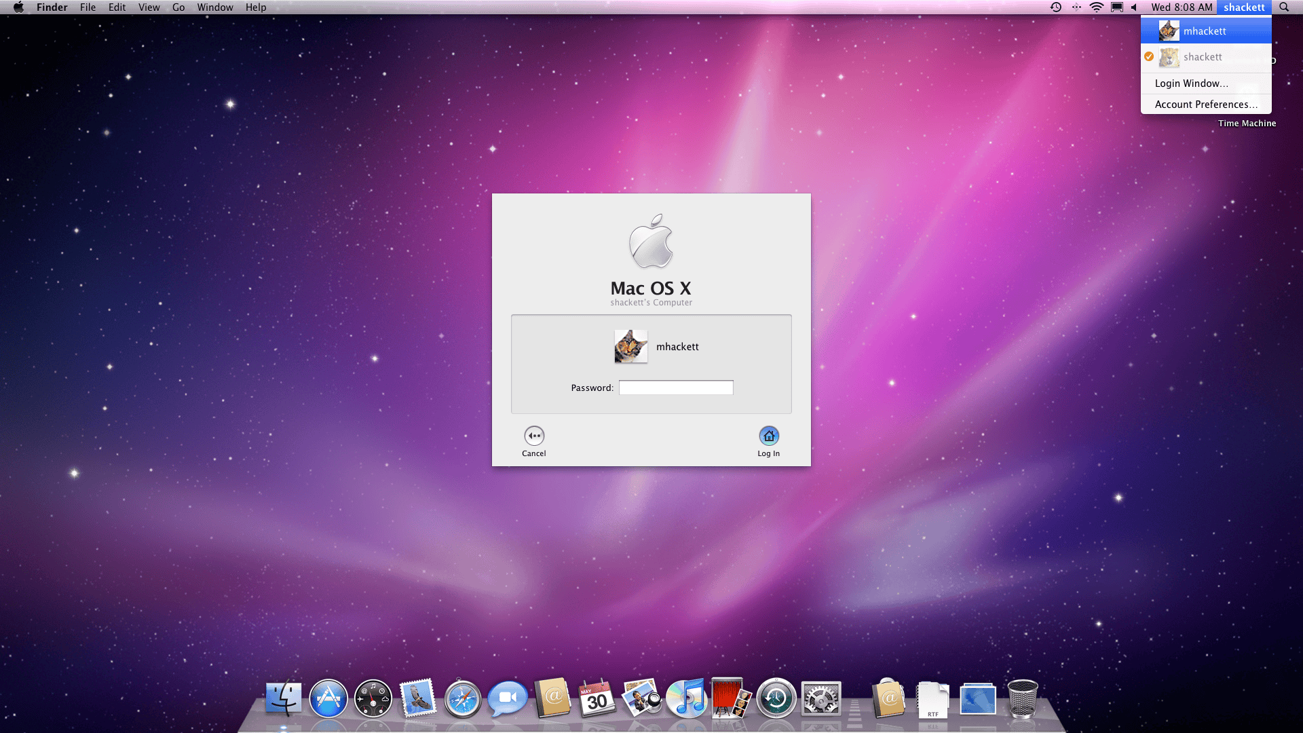Open iChat from the Dock
The image size is (1303, 733).
pos(508,698)
